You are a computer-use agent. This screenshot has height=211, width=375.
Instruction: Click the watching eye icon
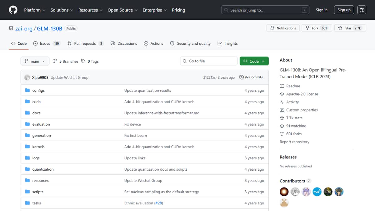(x=282, y=126)
